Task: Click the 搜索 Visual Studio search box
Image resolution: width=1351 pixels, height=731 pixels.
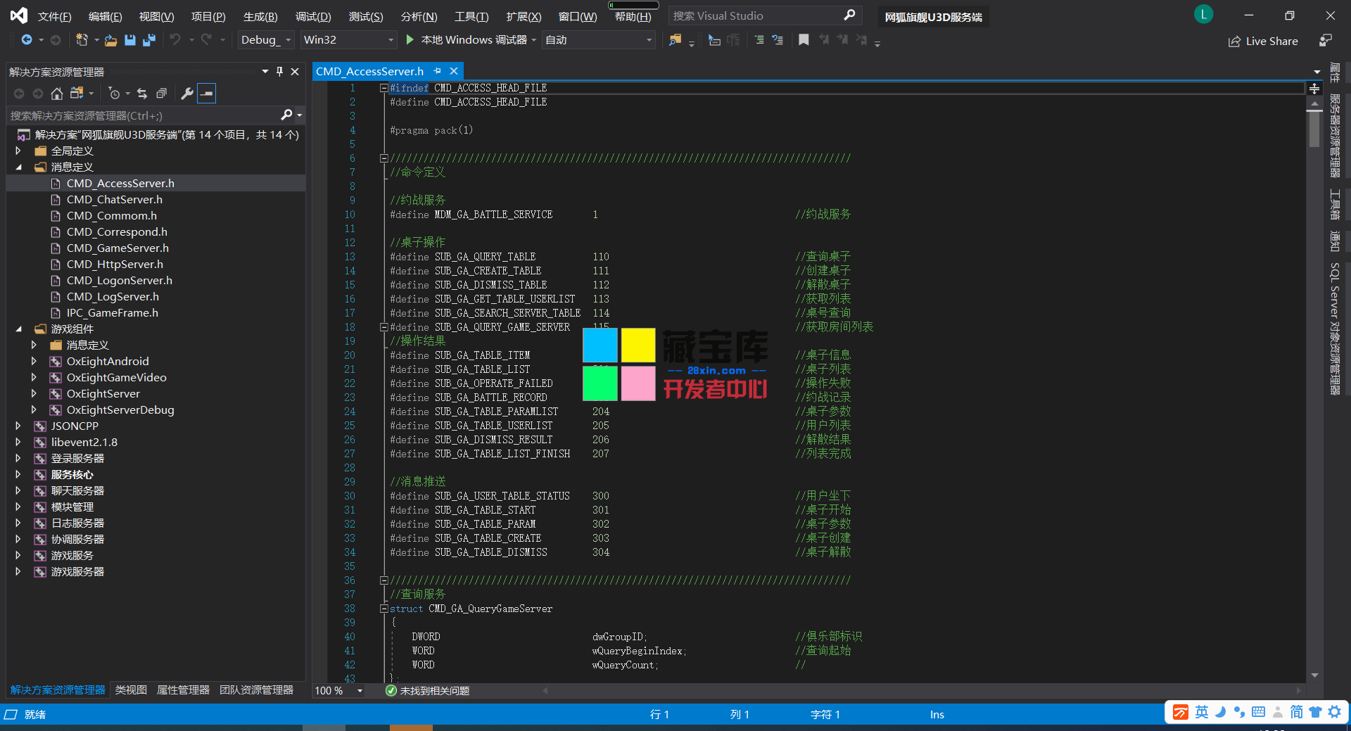Action: click(763, 15)
